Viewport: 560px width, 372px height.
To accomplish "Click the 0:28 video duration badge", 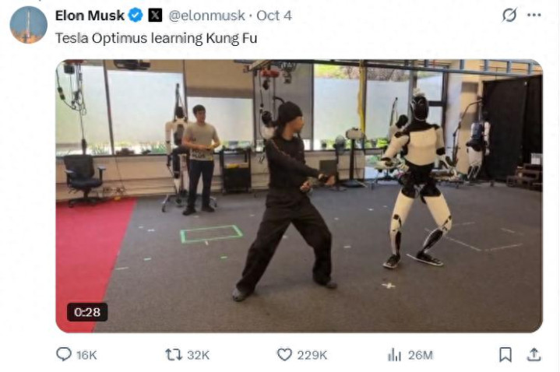I will pyautogui.click(x=87, y=312).
